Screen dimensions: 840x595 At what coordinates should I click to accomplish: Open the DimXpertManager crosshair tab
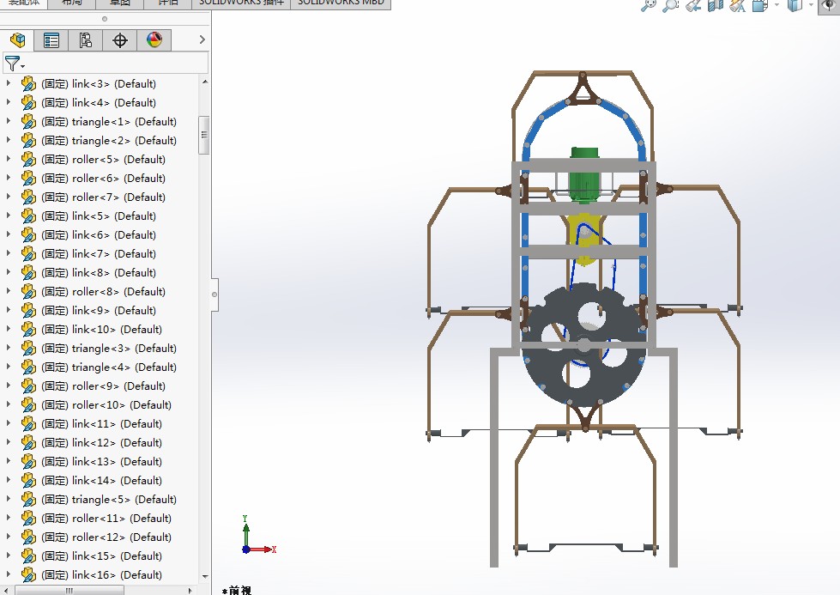(120, 40)
